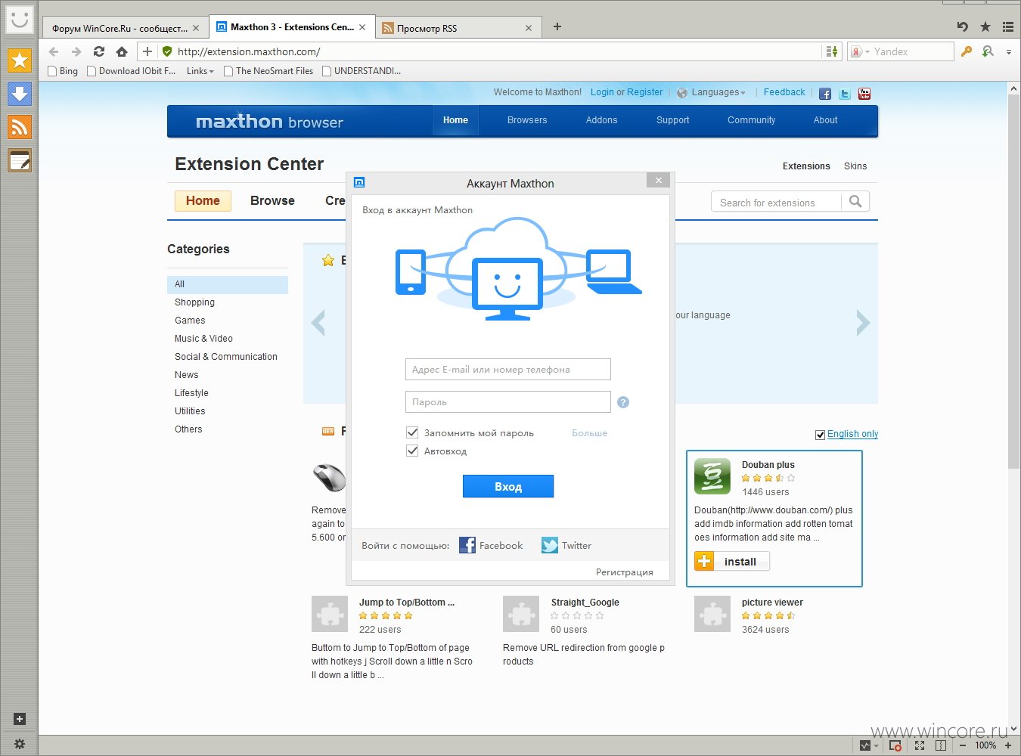This screenshot has height=756, width=1021.
Task: Expand the Links bookmark folder dropdown
Action: coord(200,71)
